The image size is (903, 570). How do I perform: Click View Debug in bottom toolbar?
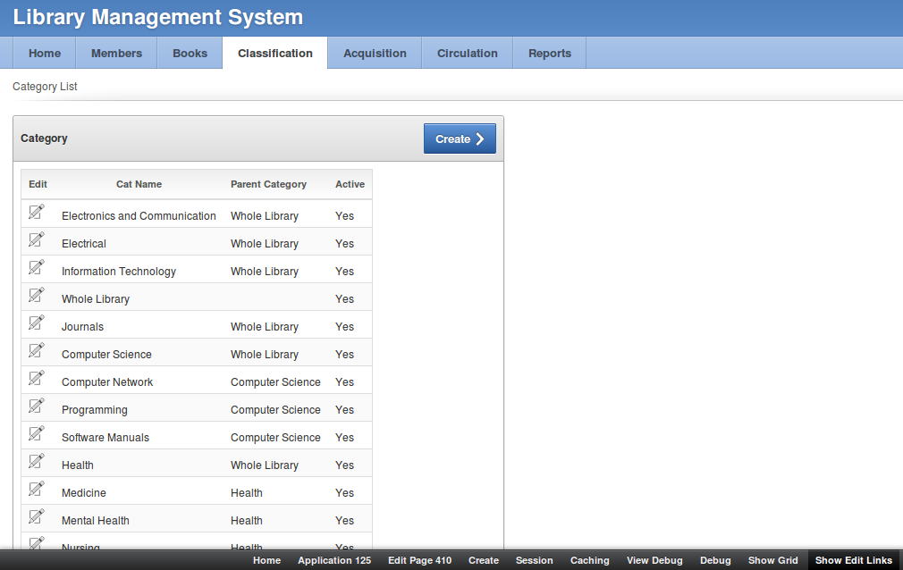click(654, 560)
